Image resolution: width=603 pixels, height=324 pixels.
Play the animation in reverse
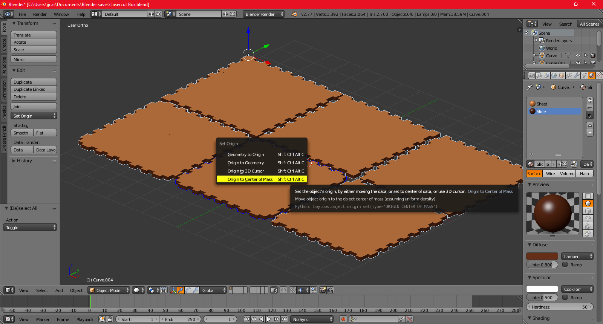(262, 319)
